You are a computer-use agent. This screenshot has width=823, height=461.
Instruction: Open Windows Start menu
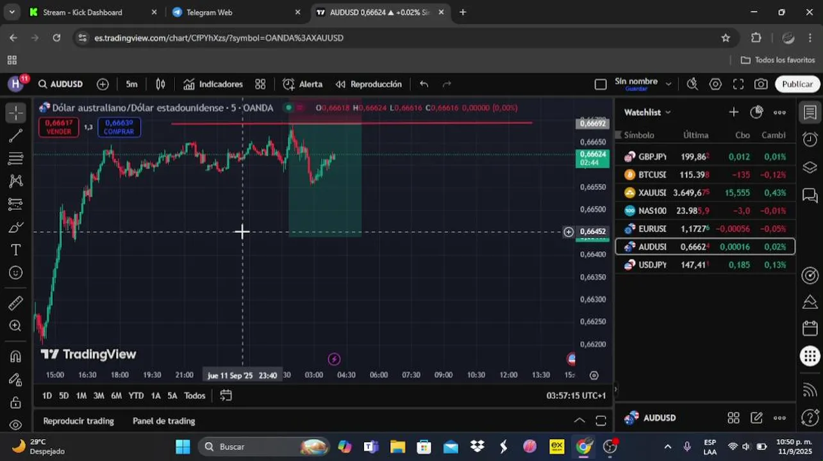183,446
